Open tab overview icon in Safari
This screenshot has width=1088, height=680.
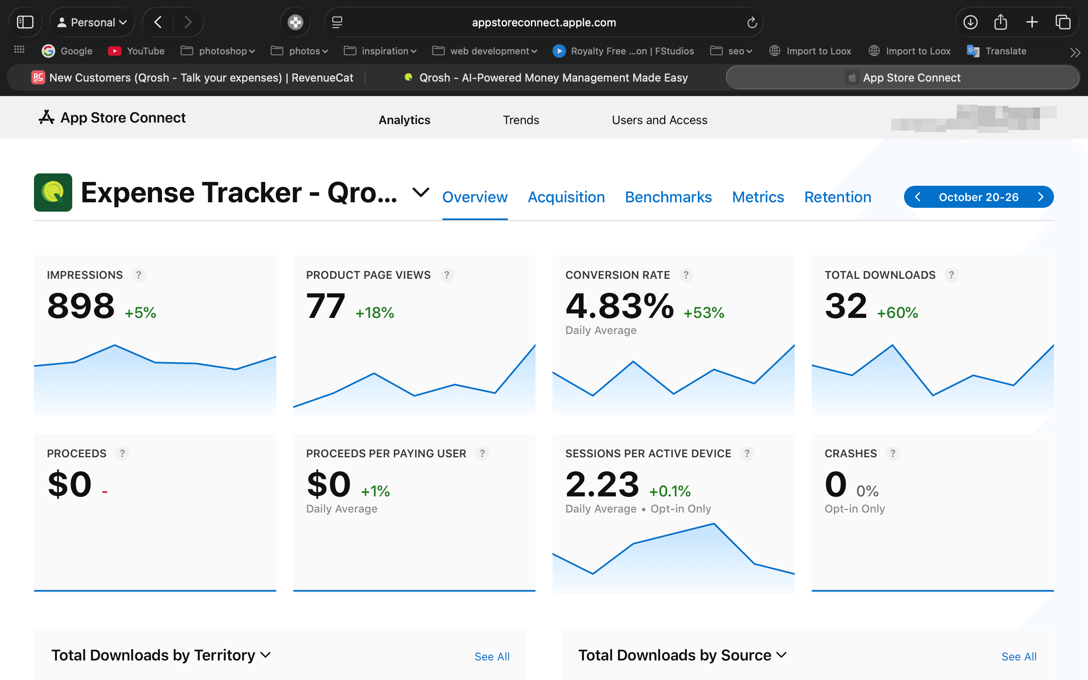tap(1063, 22)
